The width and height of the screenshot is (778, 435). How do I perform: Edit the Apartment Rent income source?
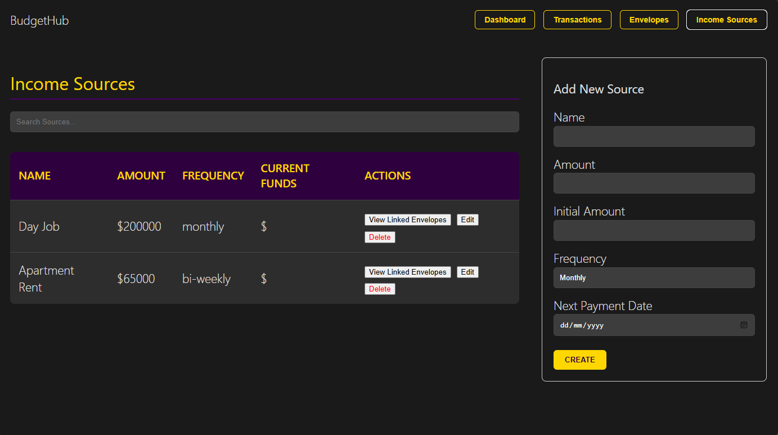click(x=467, y=272)
